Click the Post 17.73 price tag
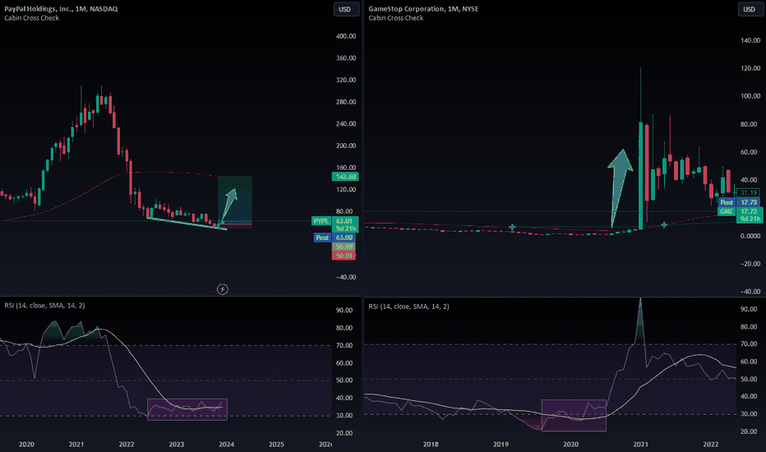 740,202
